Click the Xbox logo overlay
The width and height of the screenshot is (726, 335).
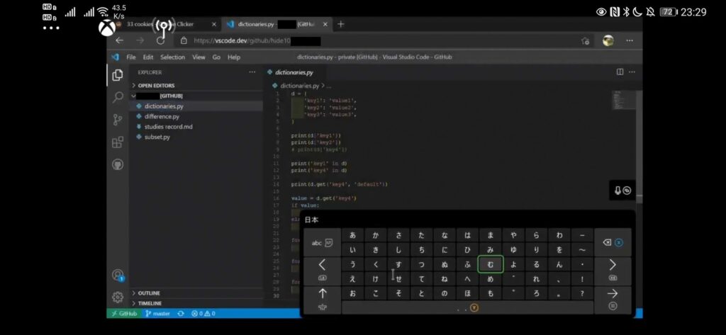[107, 28]
